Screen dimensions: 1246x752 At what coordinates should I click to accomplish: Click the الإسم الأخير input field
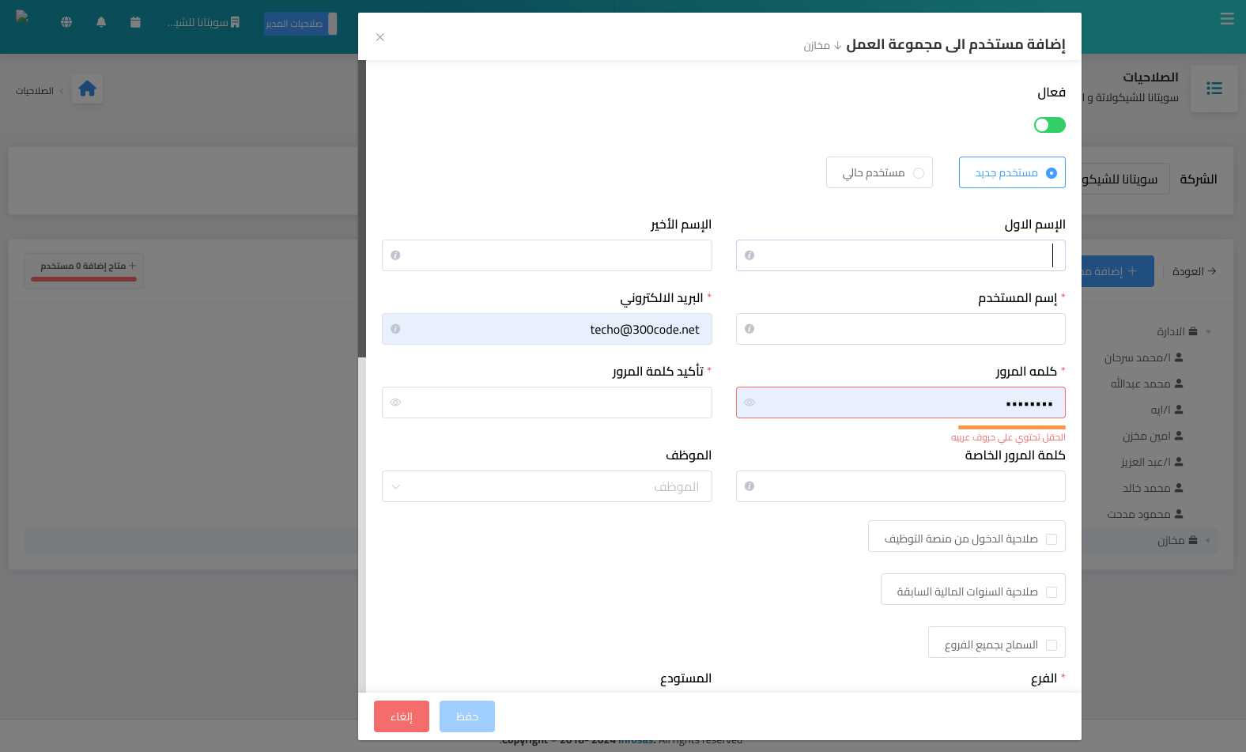pos(547,255)
